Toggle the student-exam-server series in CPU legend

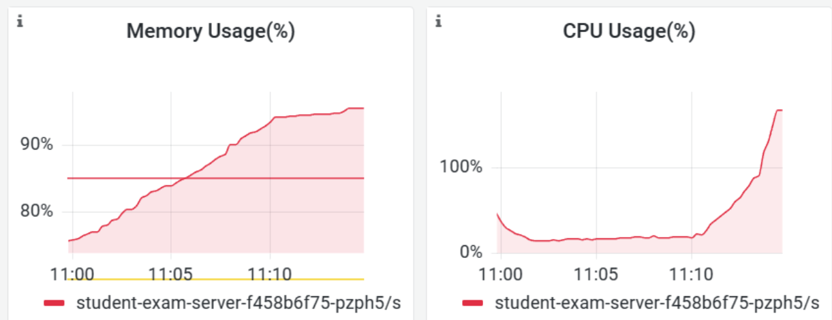(x=656, y=302)
